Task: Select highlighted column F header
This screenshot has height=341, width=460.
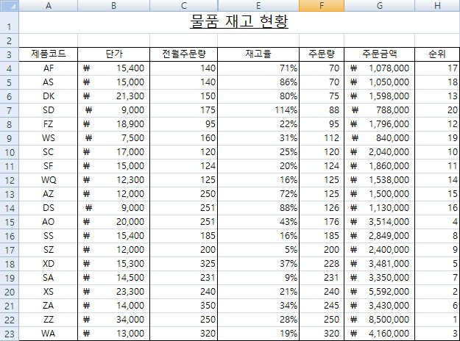Action: tap(322, 6)
